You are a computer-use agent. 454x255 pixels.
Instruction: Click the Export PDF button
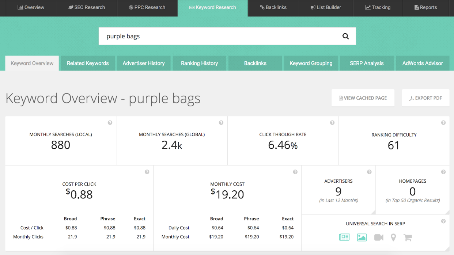(425, 98)
